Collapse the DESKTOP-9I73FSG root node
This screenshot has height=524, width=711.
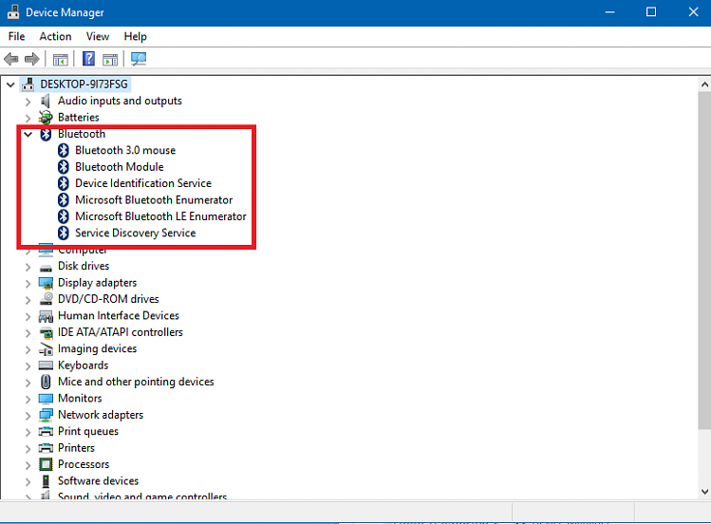pyautogui.click(x=10, y=84)
